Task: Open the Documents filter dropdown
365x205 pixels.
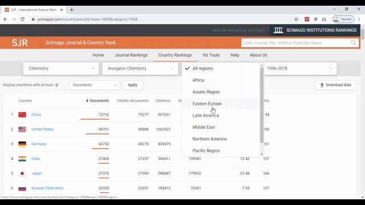Action: point(95,85)
